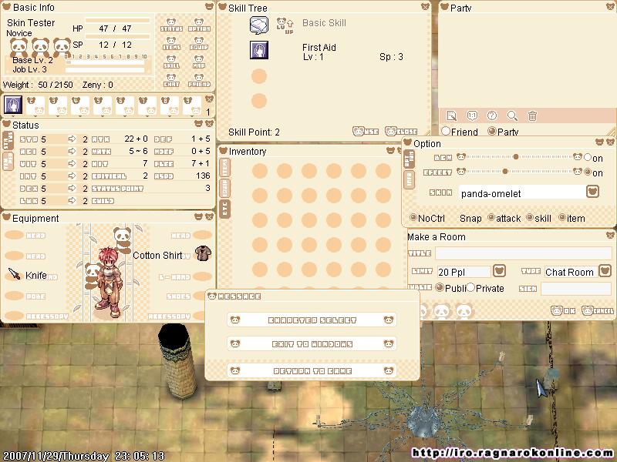
Task: Switch to Items tab in Inventory
Action: pos(224,168)
